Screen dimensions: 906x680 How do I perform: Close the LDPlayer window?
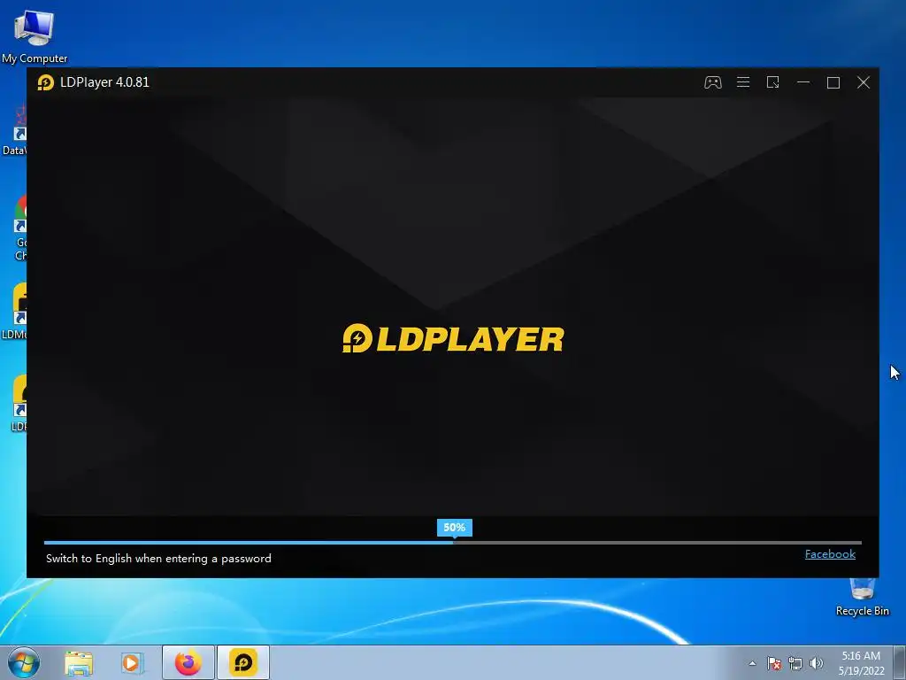coord(864,82)
